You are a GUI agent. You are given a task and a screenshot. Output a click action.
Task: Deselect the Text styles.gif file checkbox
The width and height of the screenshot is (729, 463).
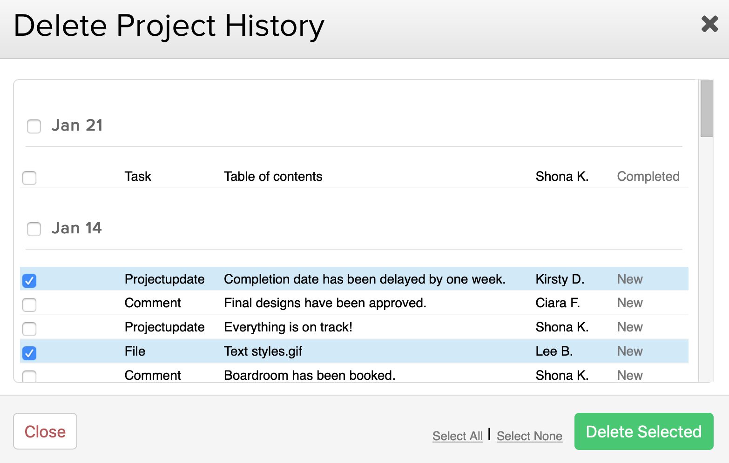[x=29, y=353]
